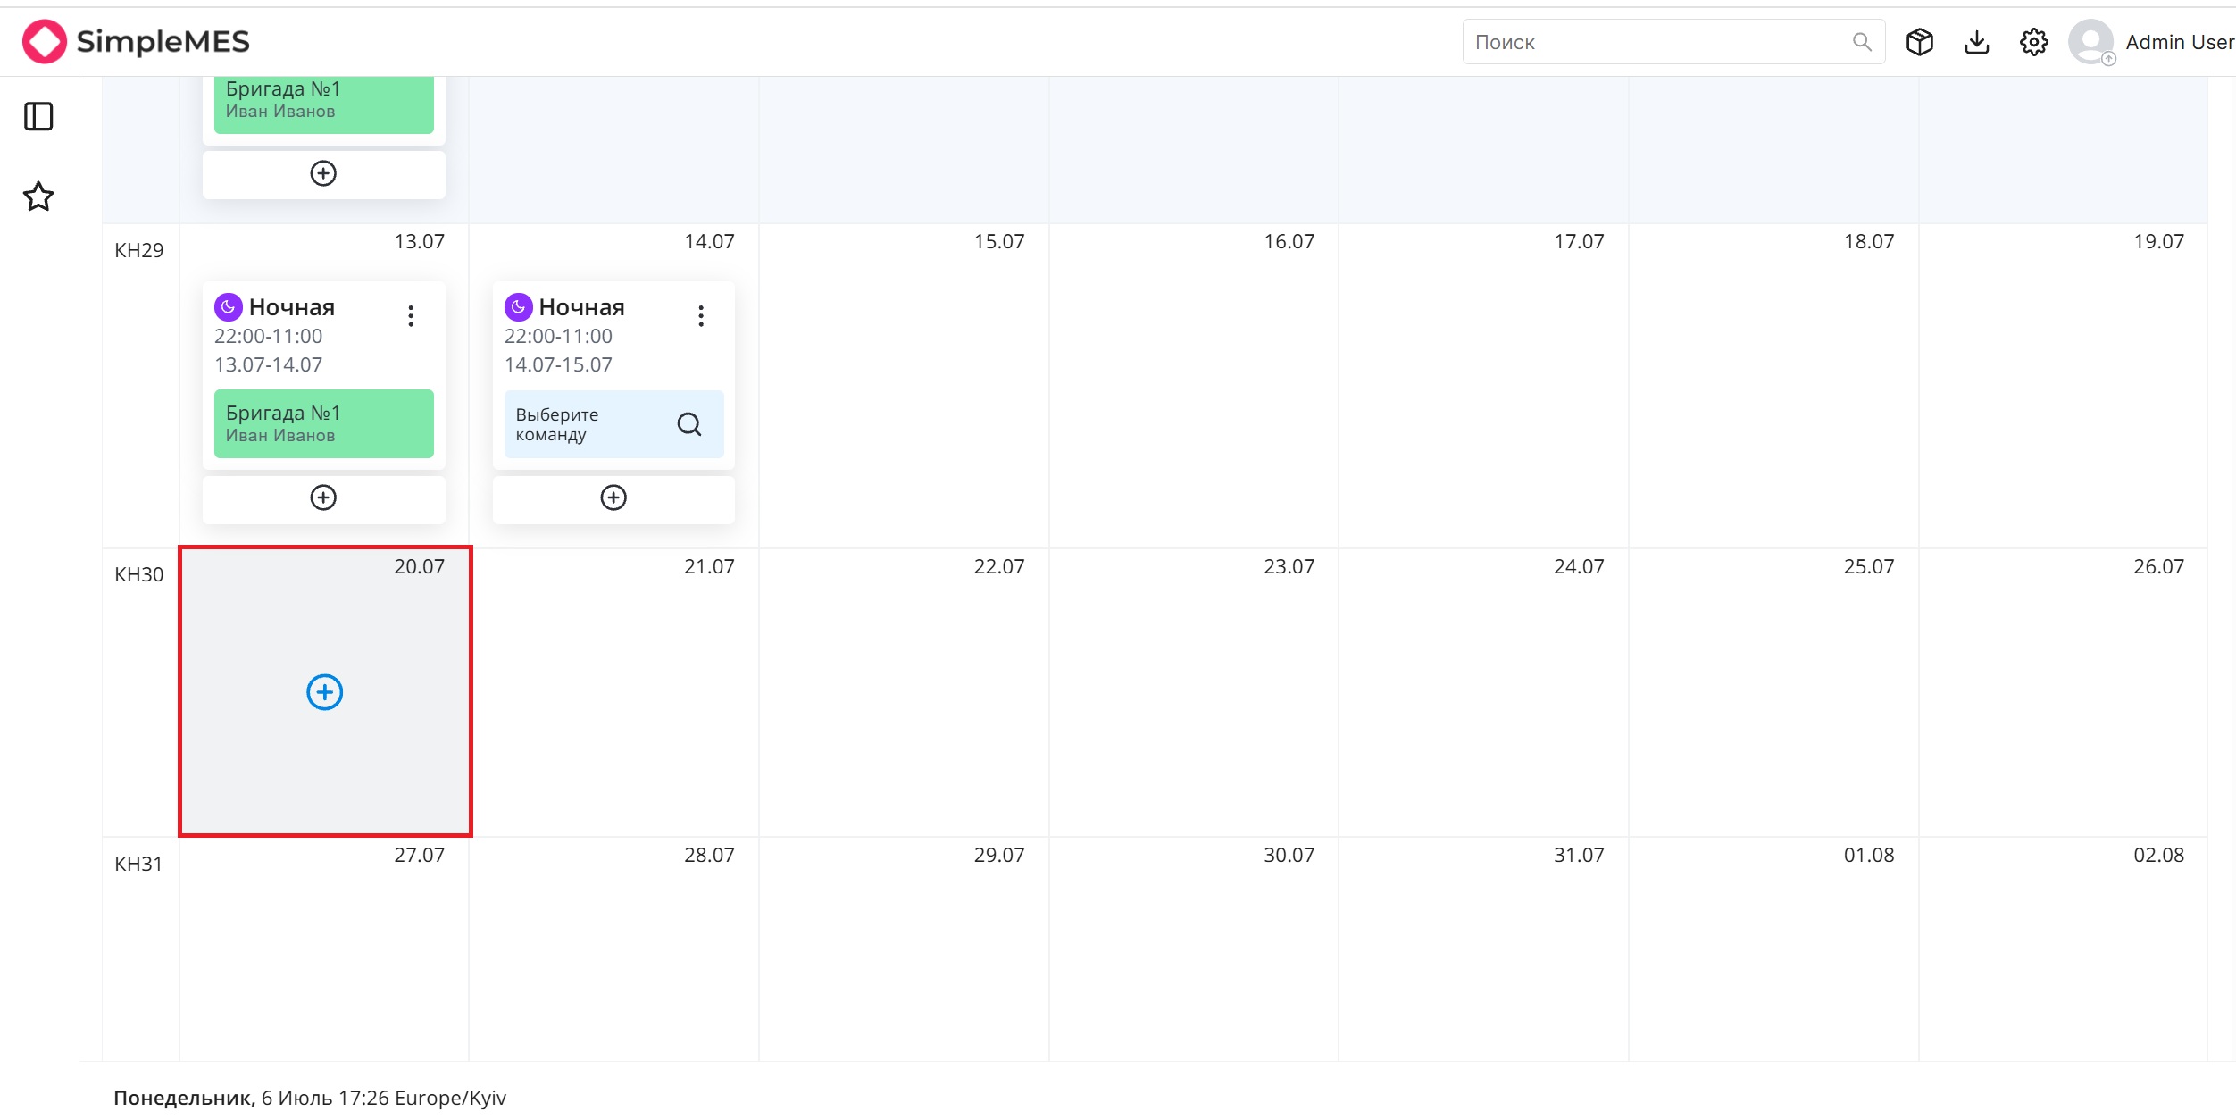Click the moon icon on 13.07 night shift
The height and width of the screenshot is (1120, 2236).
click(229, 307)
